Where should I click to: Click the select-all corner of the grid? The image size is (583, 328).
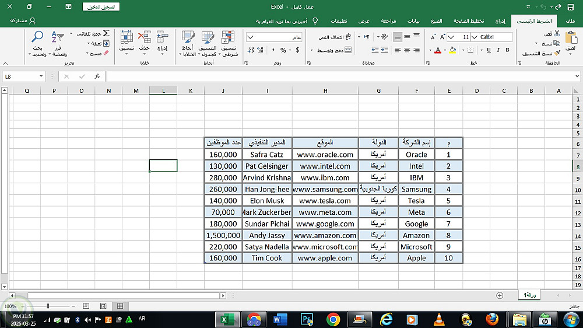576,90
